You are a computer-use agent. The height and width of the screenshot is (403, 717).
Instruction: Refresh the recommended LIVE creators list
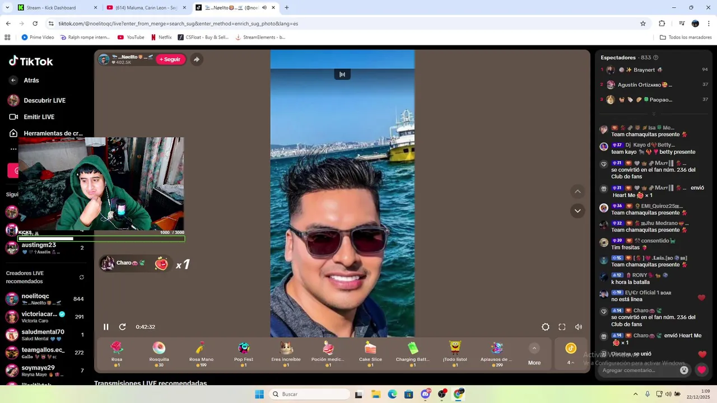(82, 277)
